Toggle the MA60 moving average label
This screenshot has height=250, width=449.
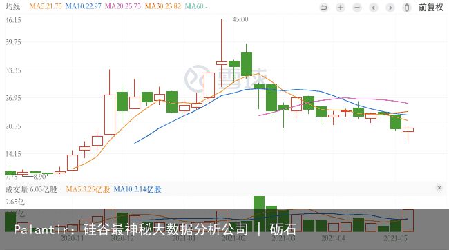click(x=196, y=6)
